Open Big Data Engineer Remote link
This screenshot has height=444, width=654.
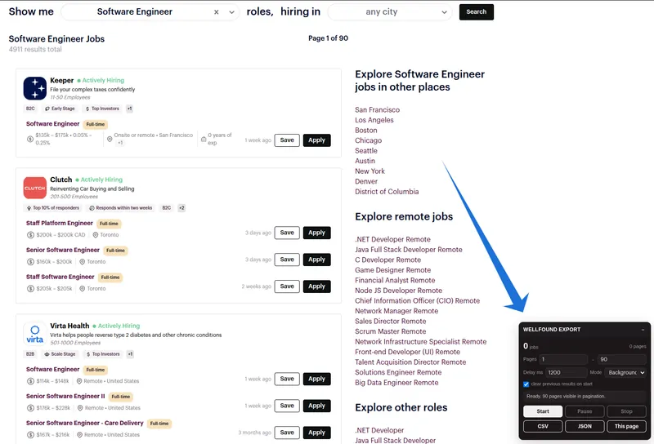pyautogui.click(x=396, y=383)
